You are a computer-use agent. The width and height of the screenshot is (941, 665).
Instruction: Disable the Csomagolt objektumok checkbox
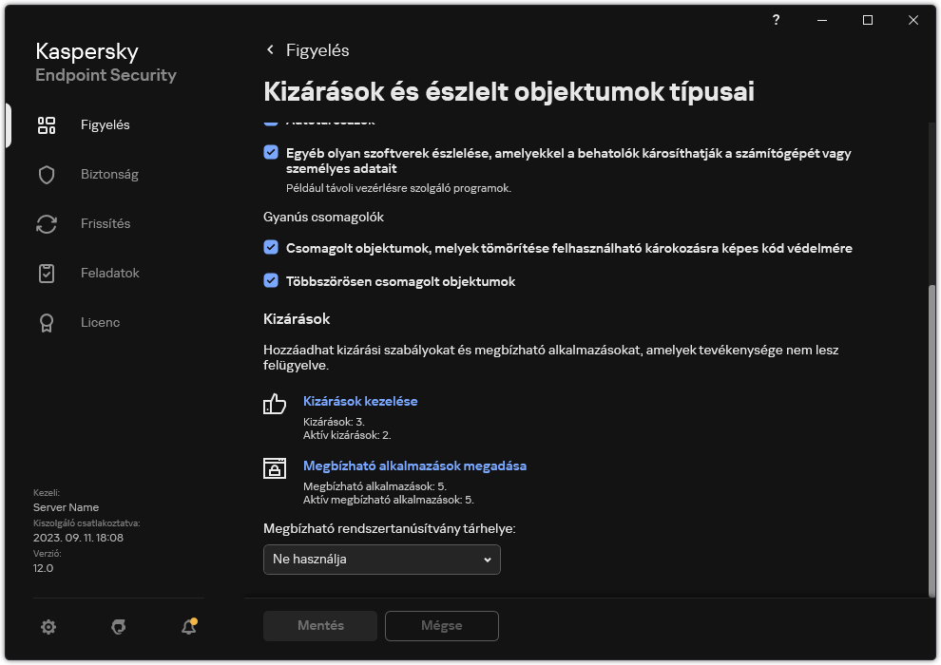(x=269, y=248)
